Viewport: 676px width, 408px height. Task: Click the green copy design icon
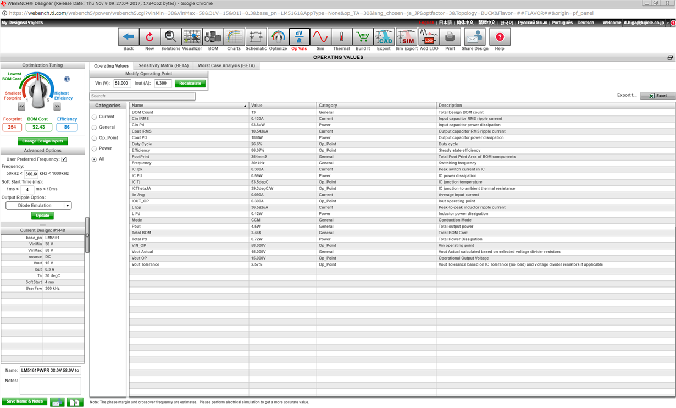[x=75, y=403]
